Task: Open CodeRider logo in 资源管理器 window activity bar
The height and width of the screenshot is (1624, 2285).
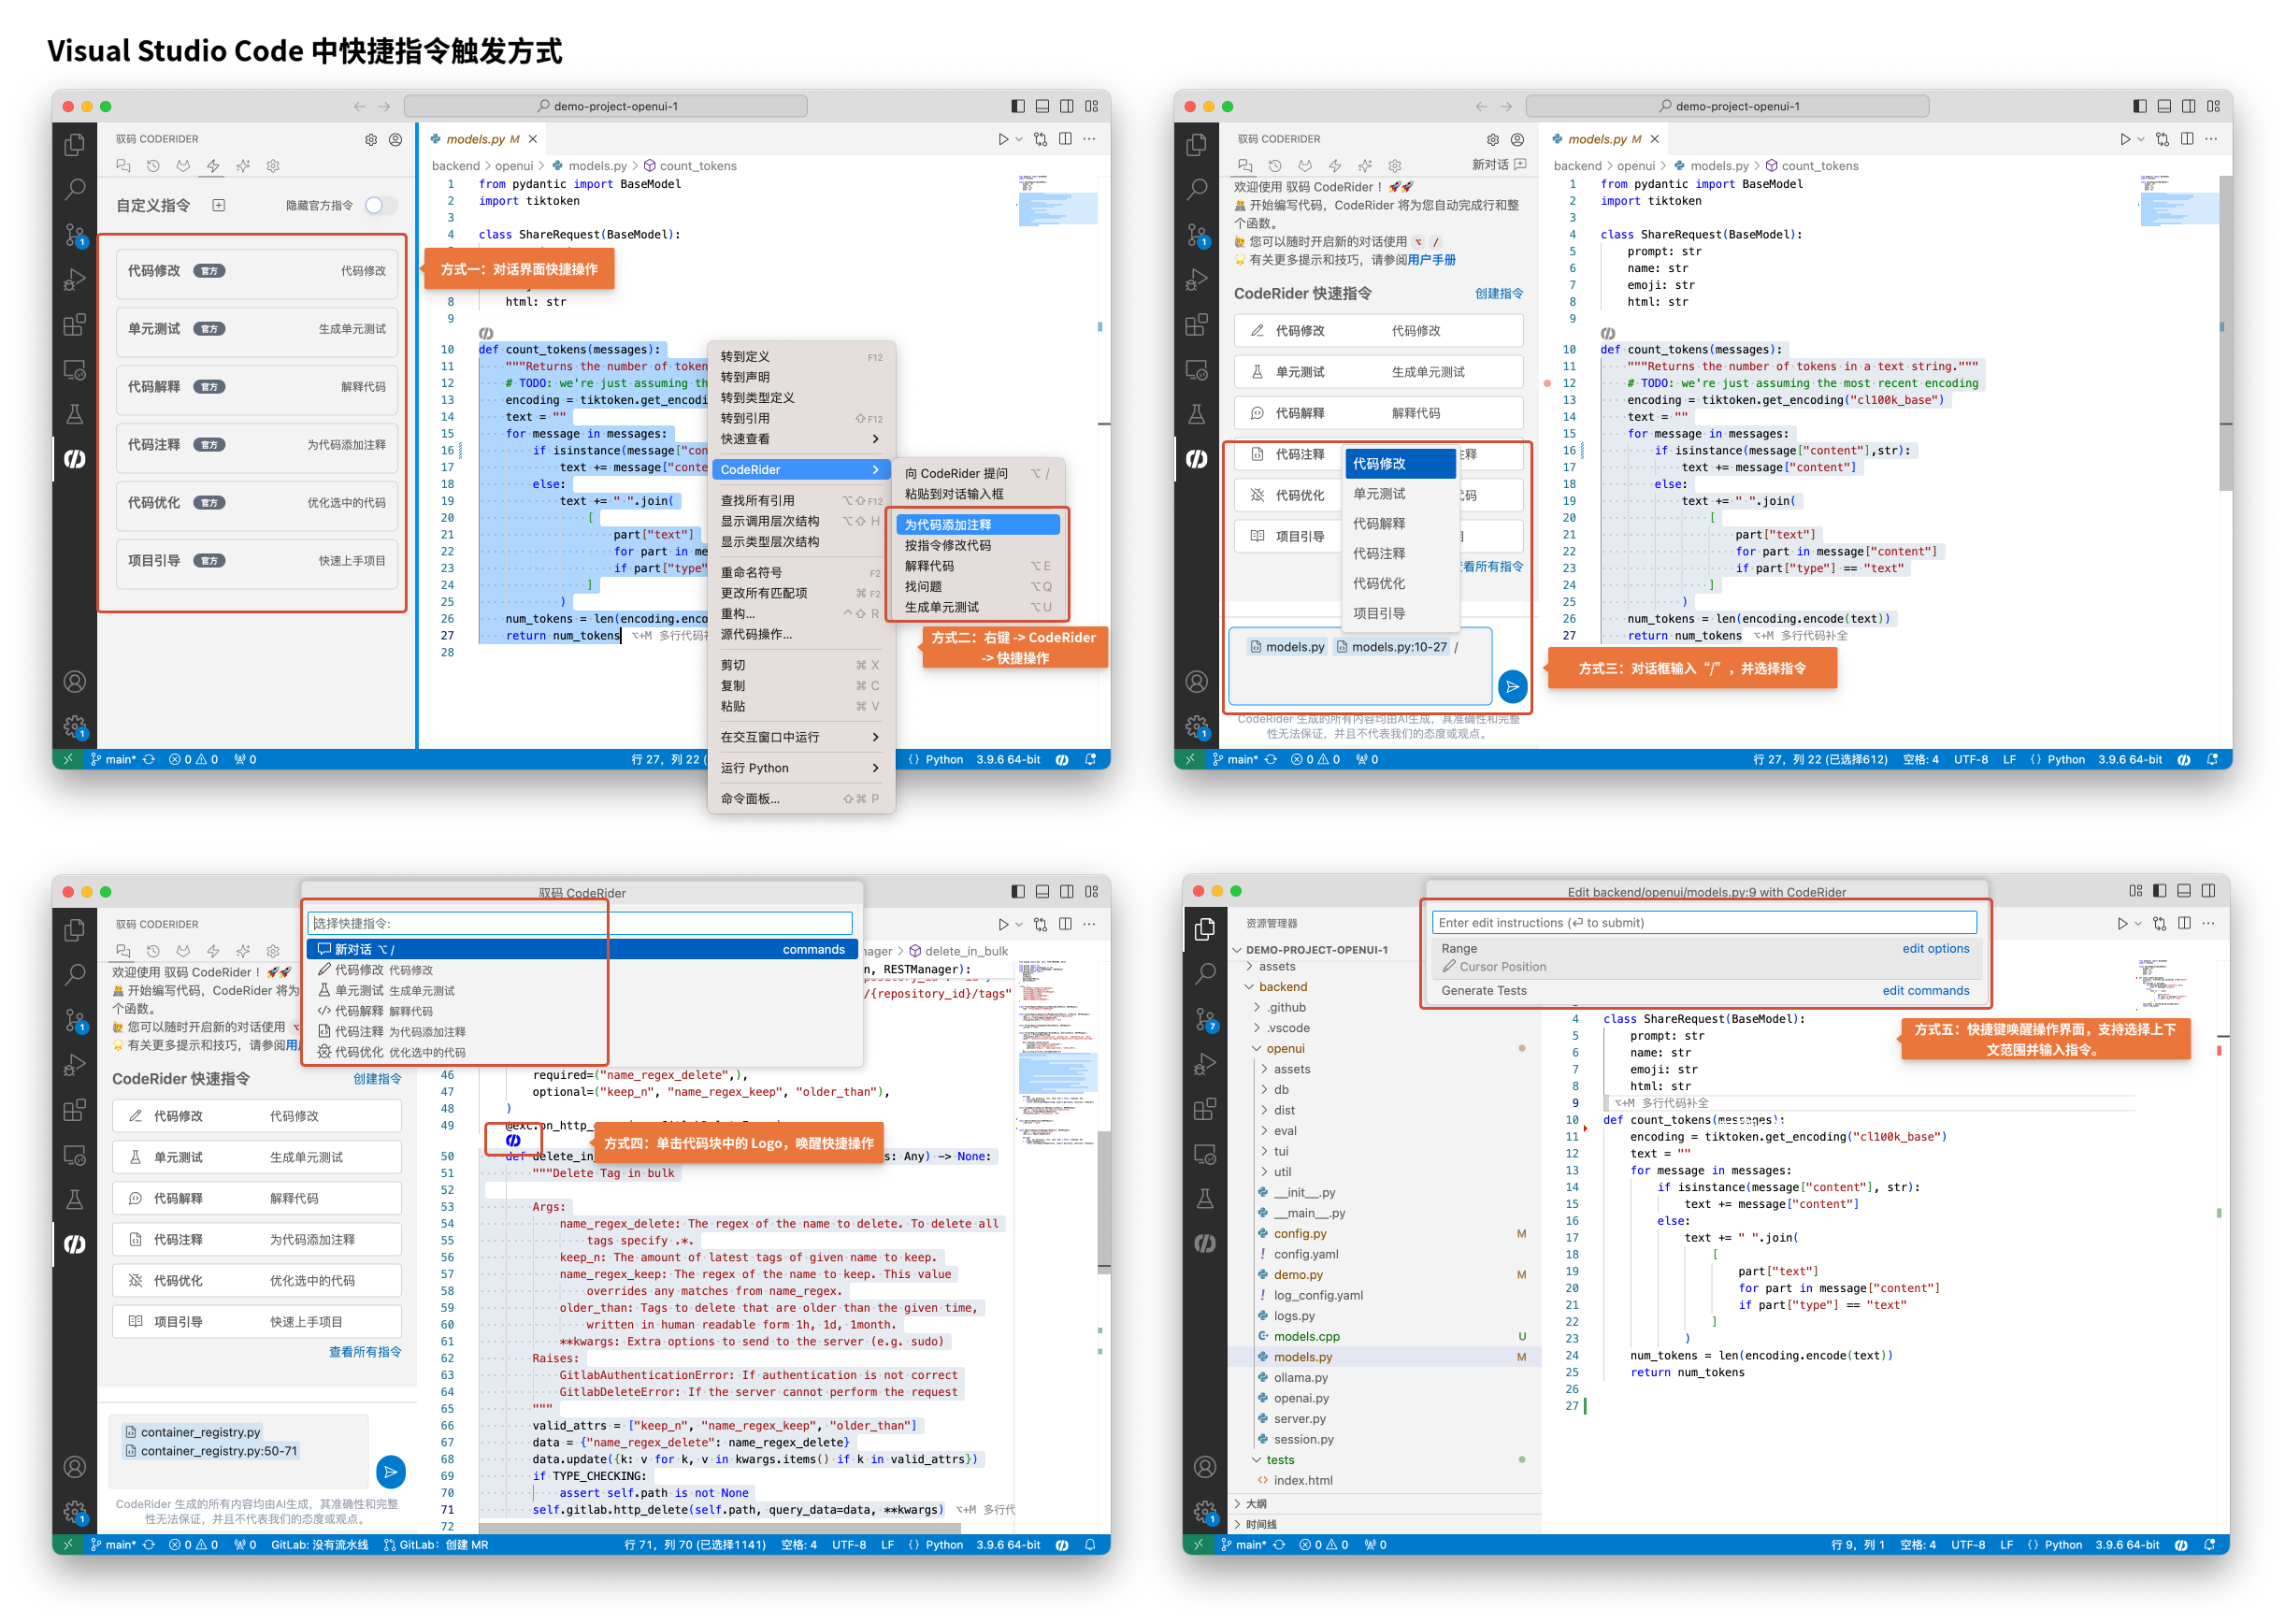Action: 1206,1243
